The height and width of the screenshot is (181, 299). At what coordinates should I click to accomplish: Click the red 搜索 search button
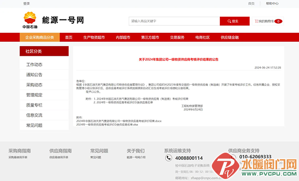pyautogui.click(x=235, y=21)
